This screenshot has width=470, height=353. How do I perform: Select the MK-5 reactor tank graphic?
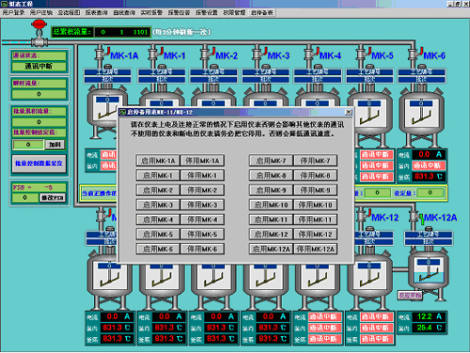pyautogui.click(x=369, y=115)
